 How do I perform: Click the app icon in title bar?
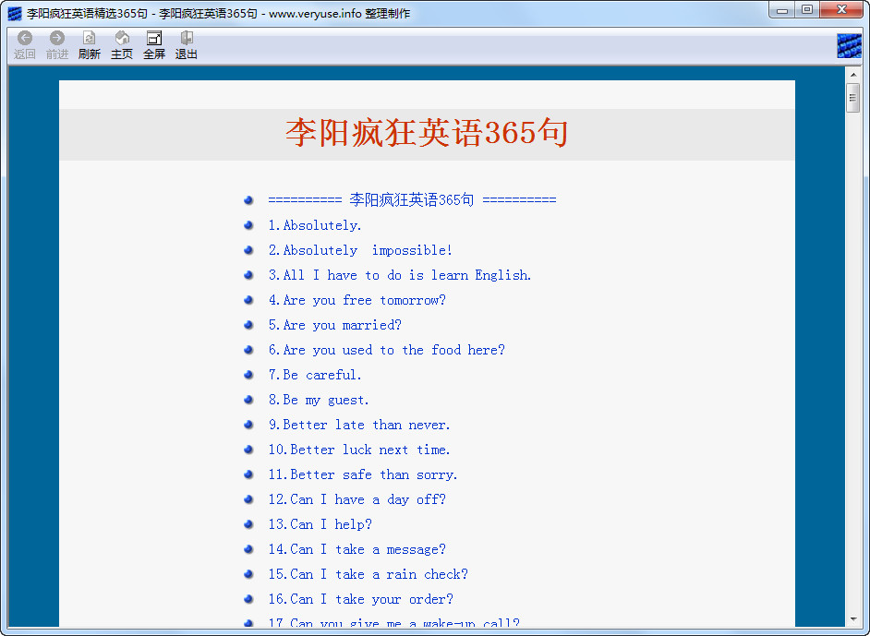pyautogui.click(x=15, y=13)
